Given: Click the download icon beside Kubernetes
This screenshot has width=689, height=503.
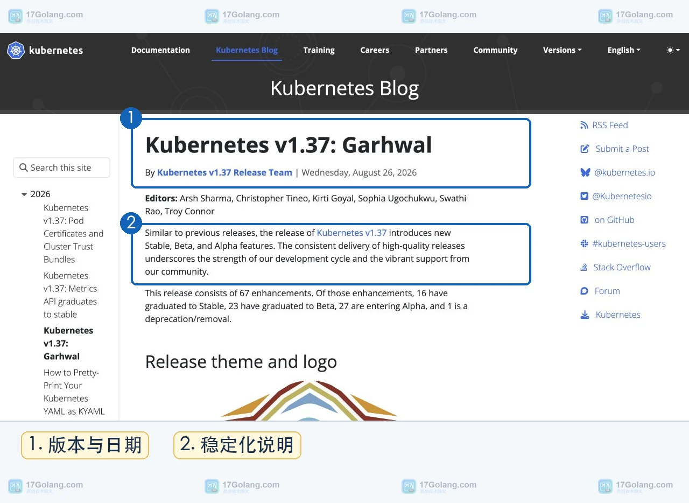Looking at the screenshot, I should click(x=585, y=315).
